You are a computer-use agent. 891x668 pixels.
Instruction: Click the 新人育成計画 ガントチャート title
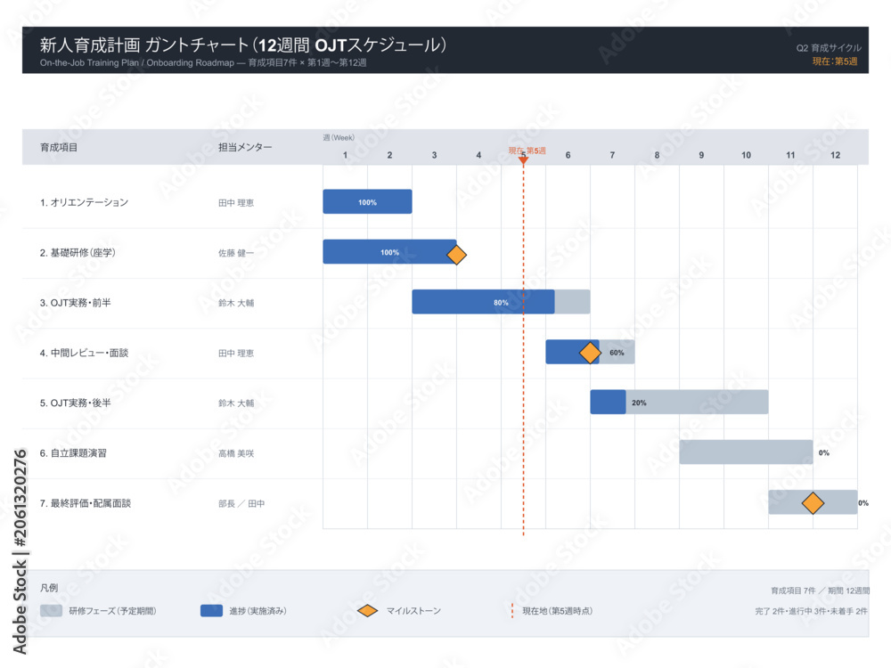point(242,45)
